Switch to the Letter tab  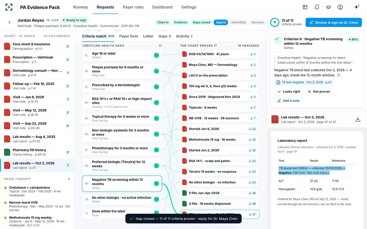(x=148, y=36)
